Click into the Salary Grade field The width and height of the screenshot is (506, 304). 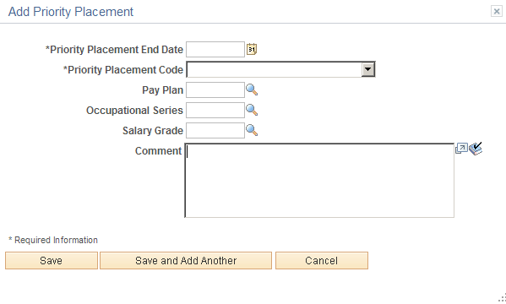[x=215, y=130]
